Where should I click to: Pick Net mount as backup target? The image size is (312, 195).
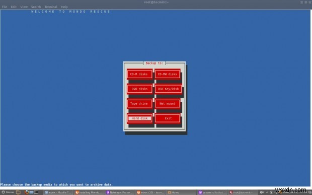[168, 104]
